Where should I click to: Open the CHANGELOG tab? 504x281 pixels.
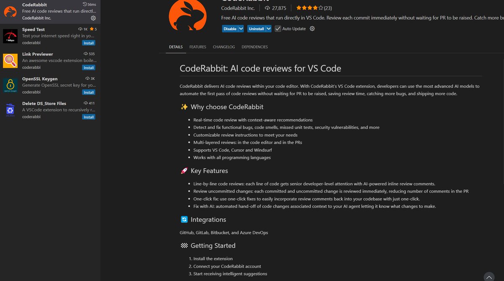point(224,47)
